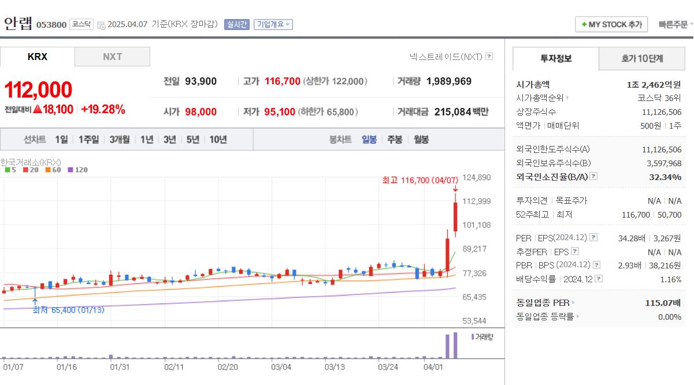Viewport: 694px width, 385px height.
Task: Click the 선차트 label
Action: [x=35, y=140]
